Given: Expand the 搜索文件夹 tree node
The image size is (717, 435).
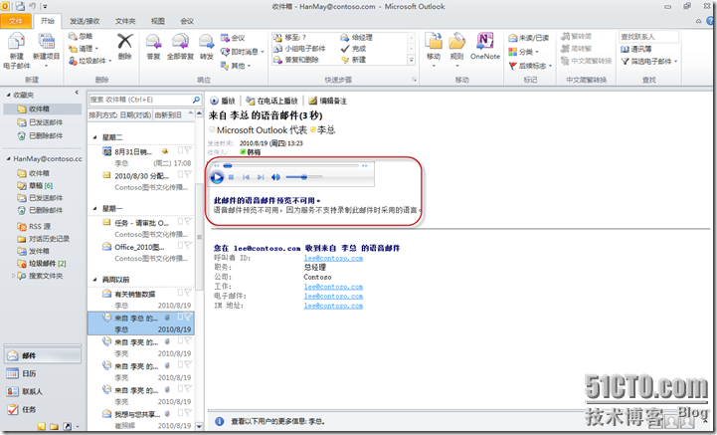Looking at the screenshot, I should (13, 276).
